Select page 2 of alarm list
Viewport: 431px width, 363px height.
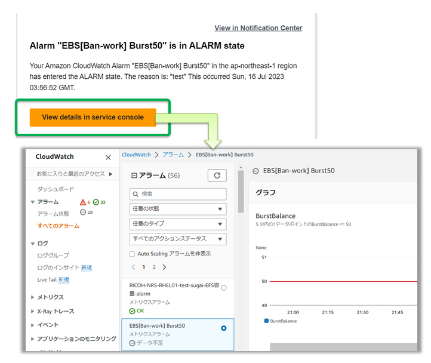pyautogui.click(x=154, y=267)
